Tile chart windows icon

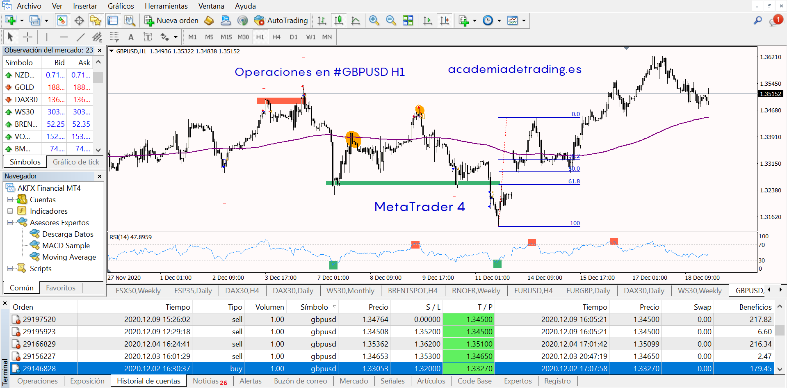[408, 20]
